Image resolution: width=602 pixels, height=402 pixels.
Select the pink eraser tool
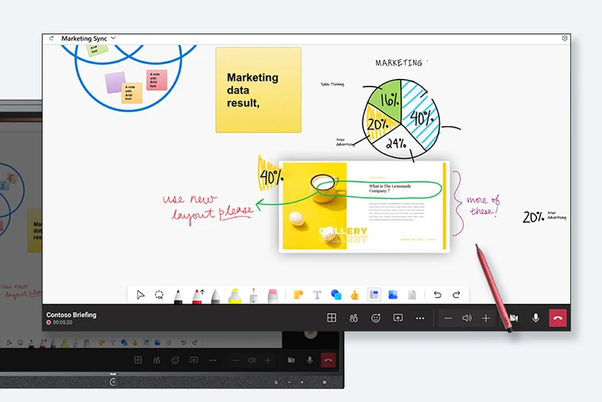273,295
